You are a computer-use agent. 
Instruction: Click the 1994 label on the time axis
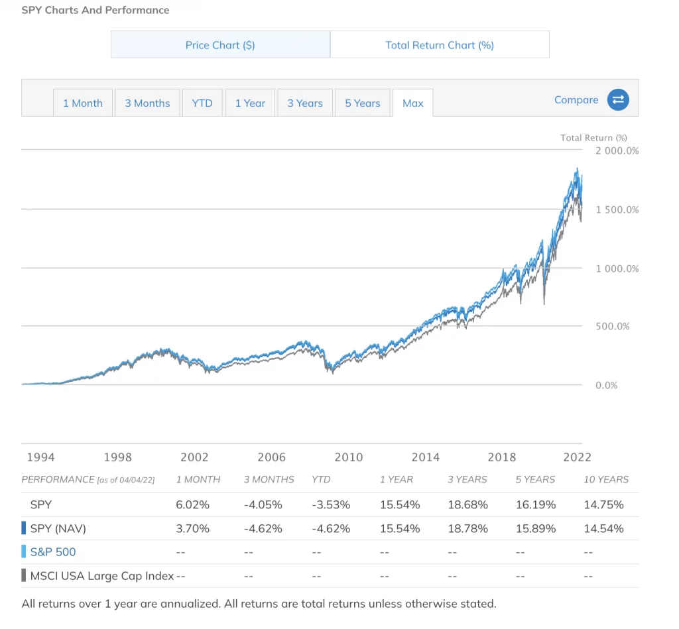[x=41, y=457]
